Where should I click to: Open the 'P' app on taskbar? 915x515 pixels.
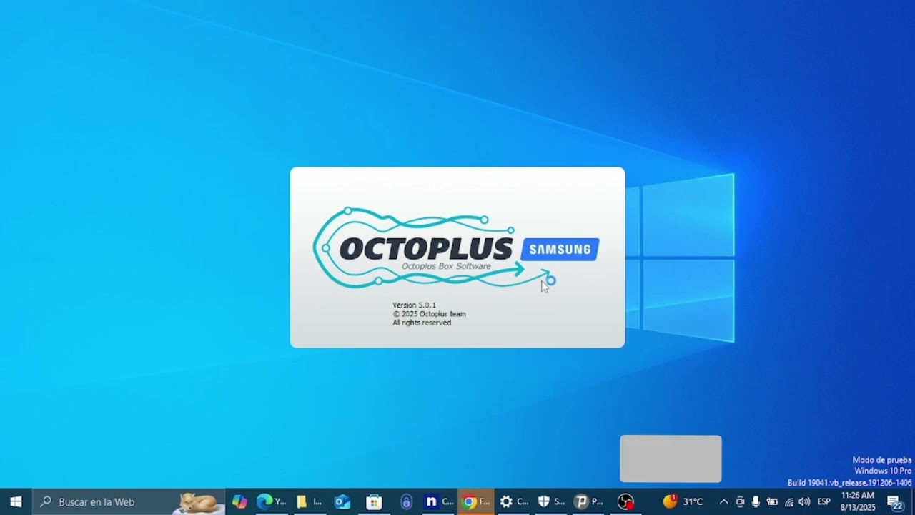click(588, 501)
